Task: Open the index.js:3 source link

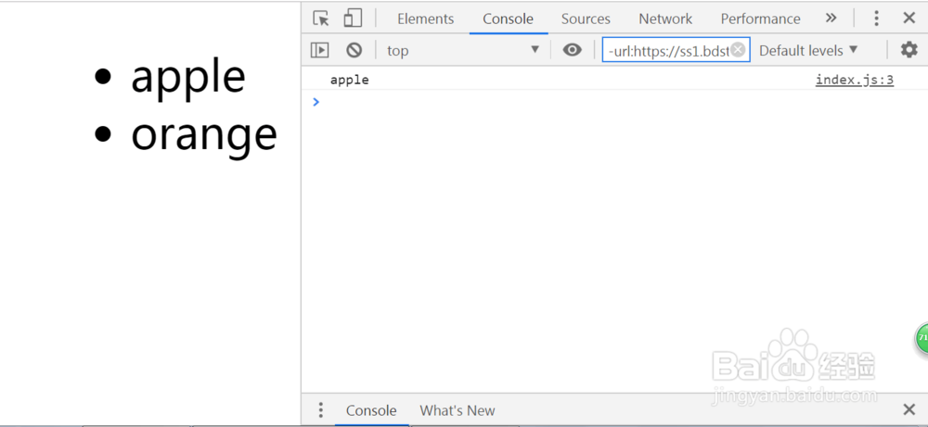Action: (x=854, y=80)
